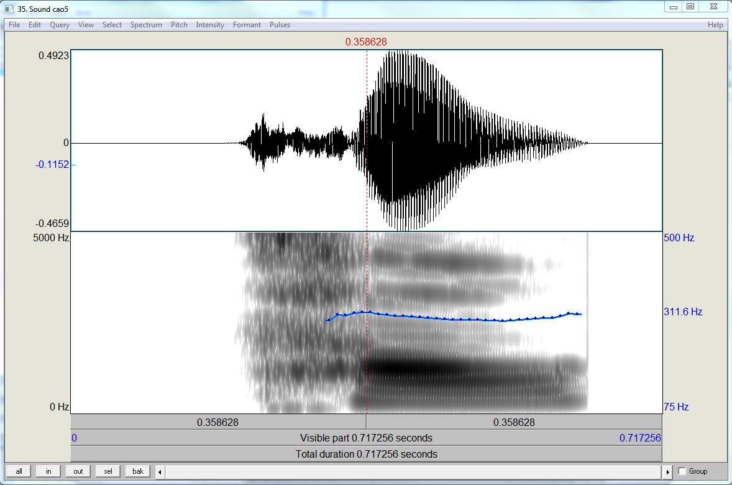Click the 500 Hz pitch ceiling label
The image size is (732, 485).
click(x=679, y=238)
